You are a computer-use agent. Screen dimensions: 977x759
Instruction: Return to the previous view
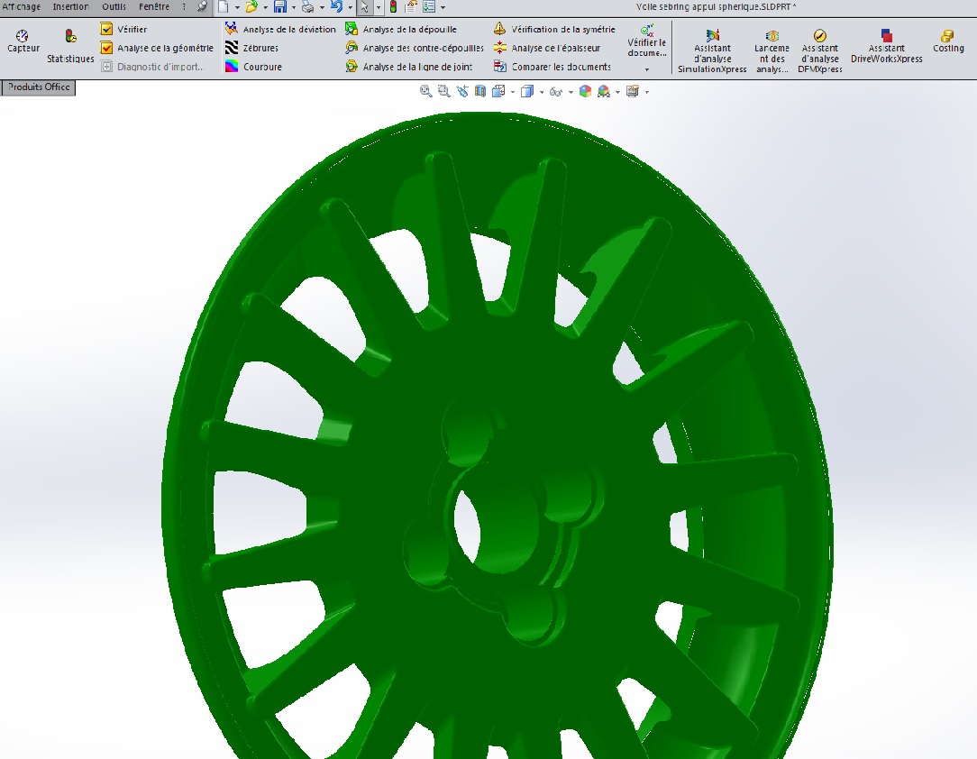click(461, 92)
